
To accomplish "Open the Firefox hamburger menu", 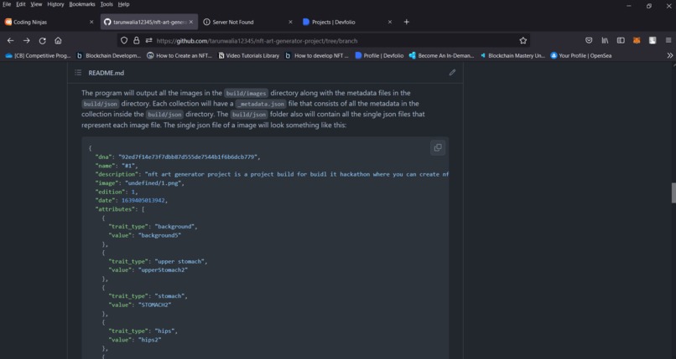I will (668, 40).
